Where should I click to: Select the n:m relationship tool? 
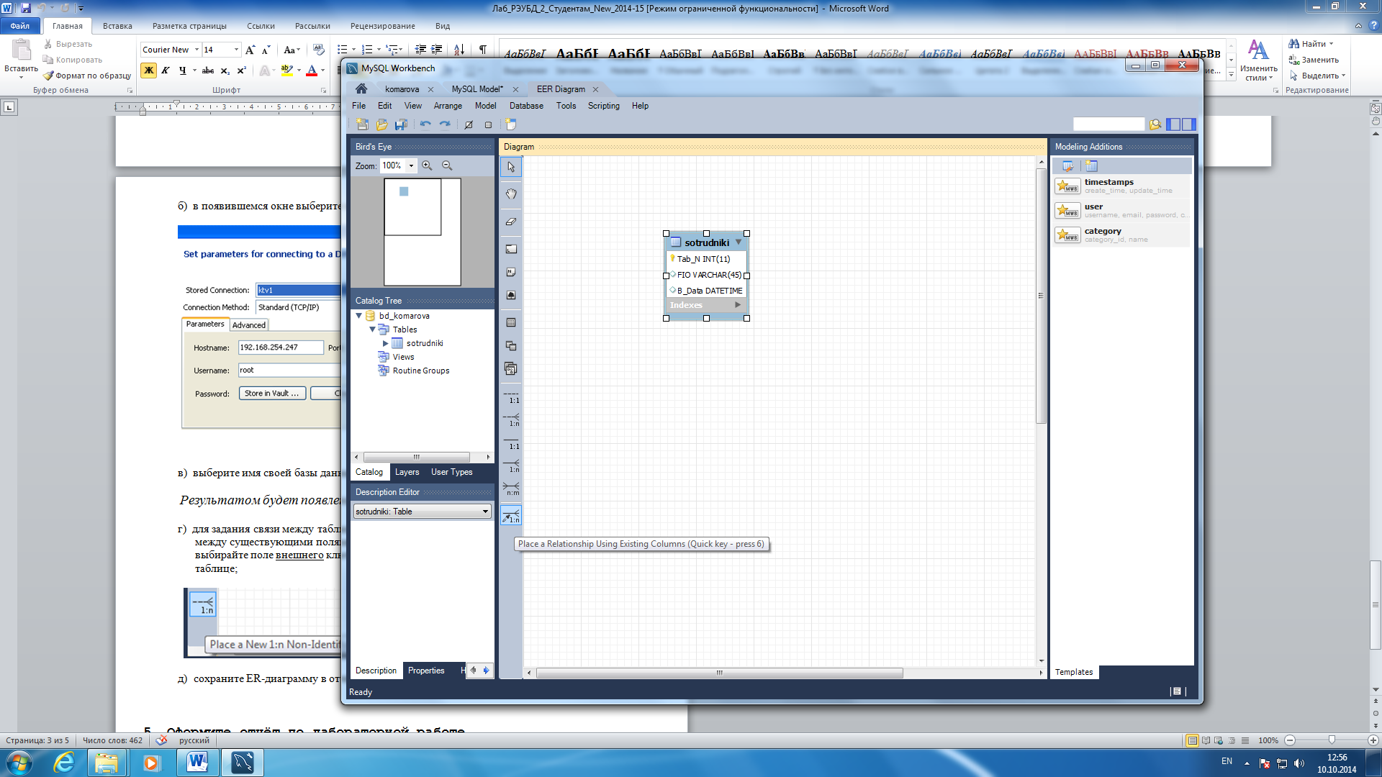(511, 489)
